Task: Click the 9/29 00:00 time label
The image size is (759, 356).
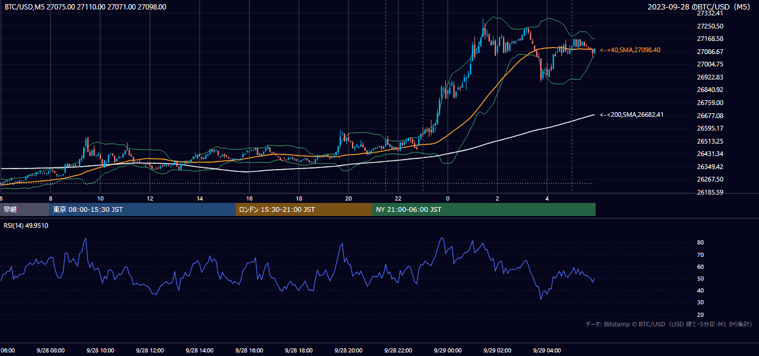Action: click(x=447, y=350)
